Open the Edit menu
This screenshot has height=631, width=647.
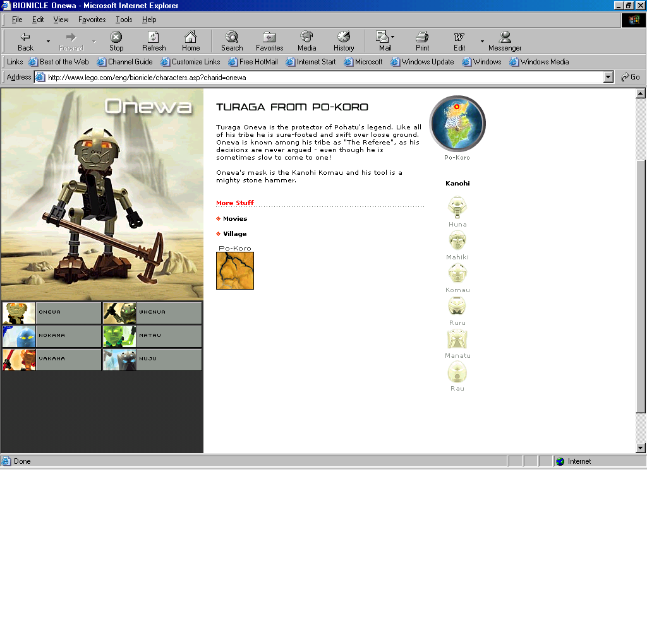(38, 20)
